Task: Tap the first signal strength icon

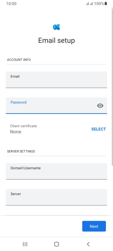Action: pos(87,4)
